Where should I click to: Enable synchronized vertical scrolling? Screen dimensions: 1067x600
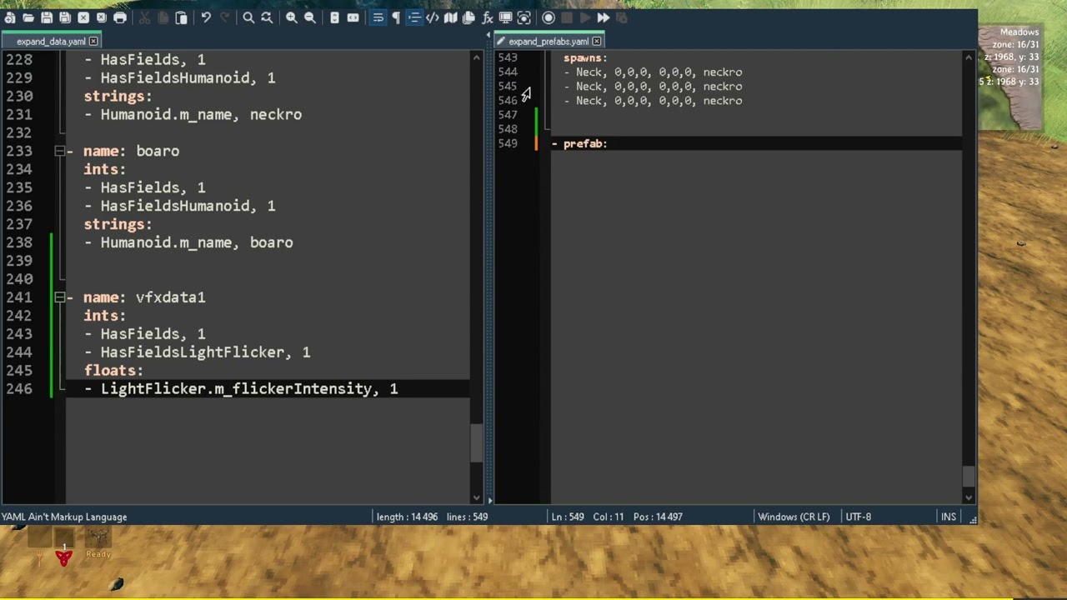tap(334, 17)
